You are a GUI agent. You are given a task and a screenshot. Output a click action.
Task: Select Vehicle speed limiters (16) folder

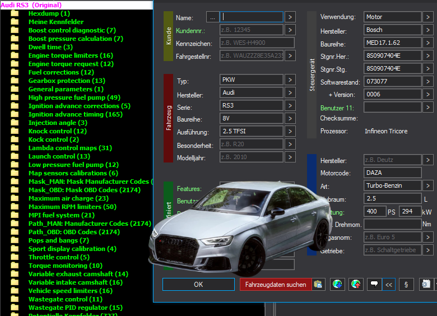[x=71, y=291]
